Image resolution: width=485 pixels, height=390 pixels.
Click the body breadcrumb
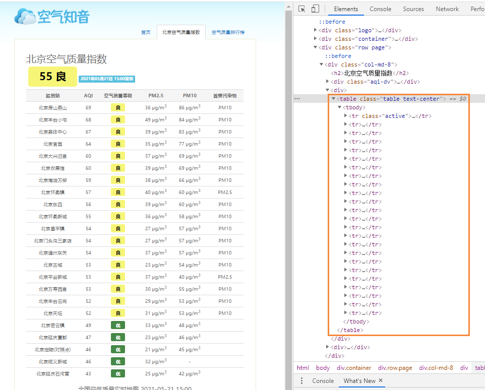click(x=323, y=368)
